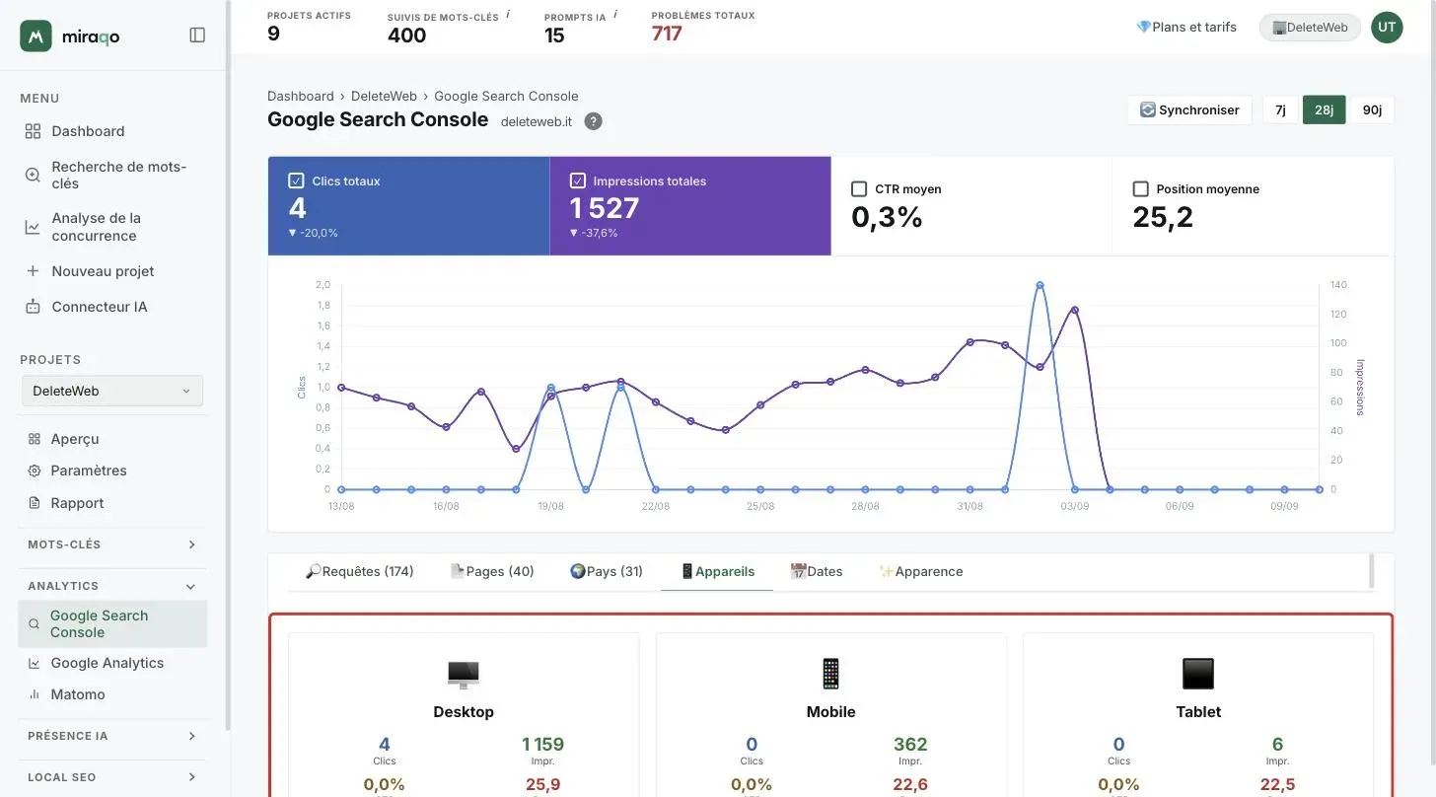
Task: Click the peak click data point on chart
Action: tap(1040, 285)
